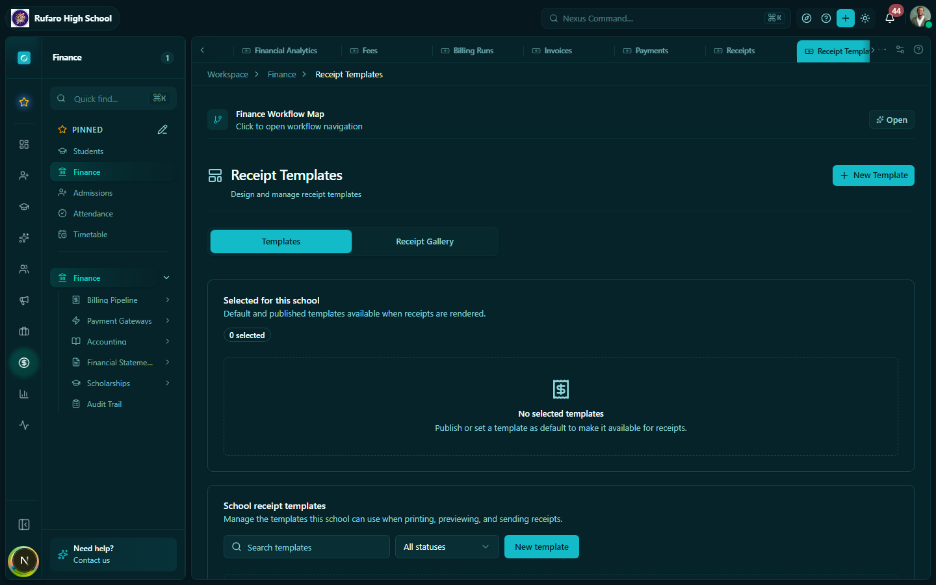This screenshot has width=936, height=585.
Task: Open the sparkles AI rail icon
Action: [24, 238]
